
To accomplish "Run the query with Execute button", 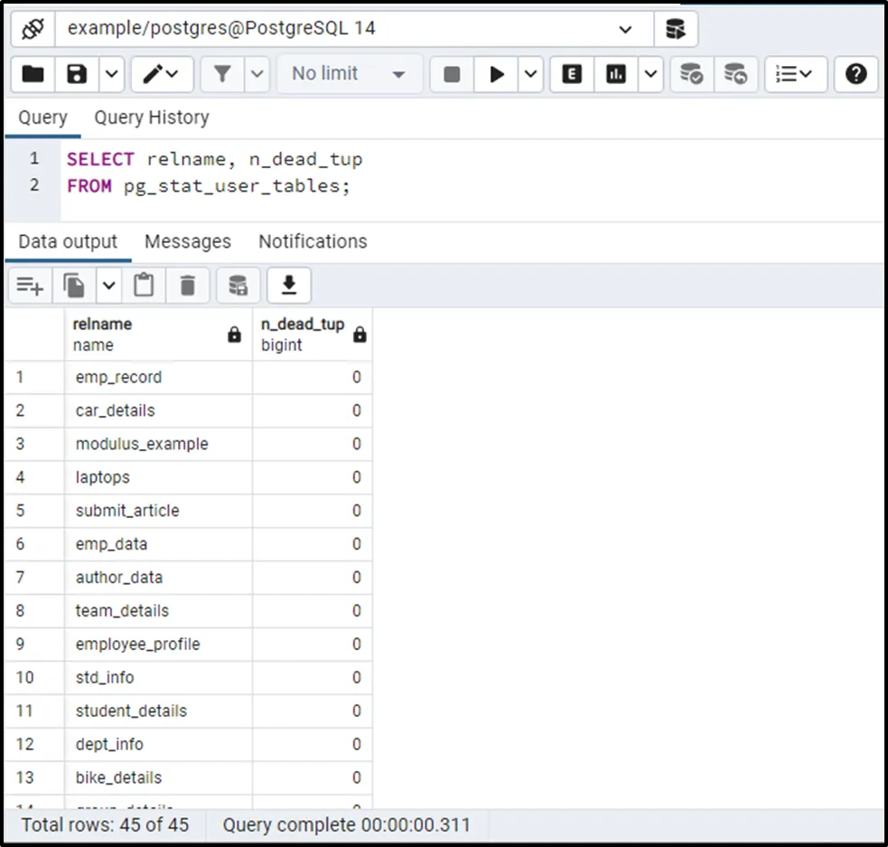I will (x=496, y=74).
